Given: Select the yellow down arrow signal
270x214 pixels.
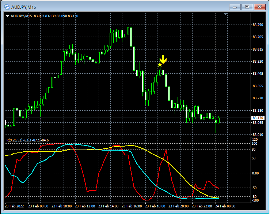Looking at the screenshot, I should (x=163, y=60).
